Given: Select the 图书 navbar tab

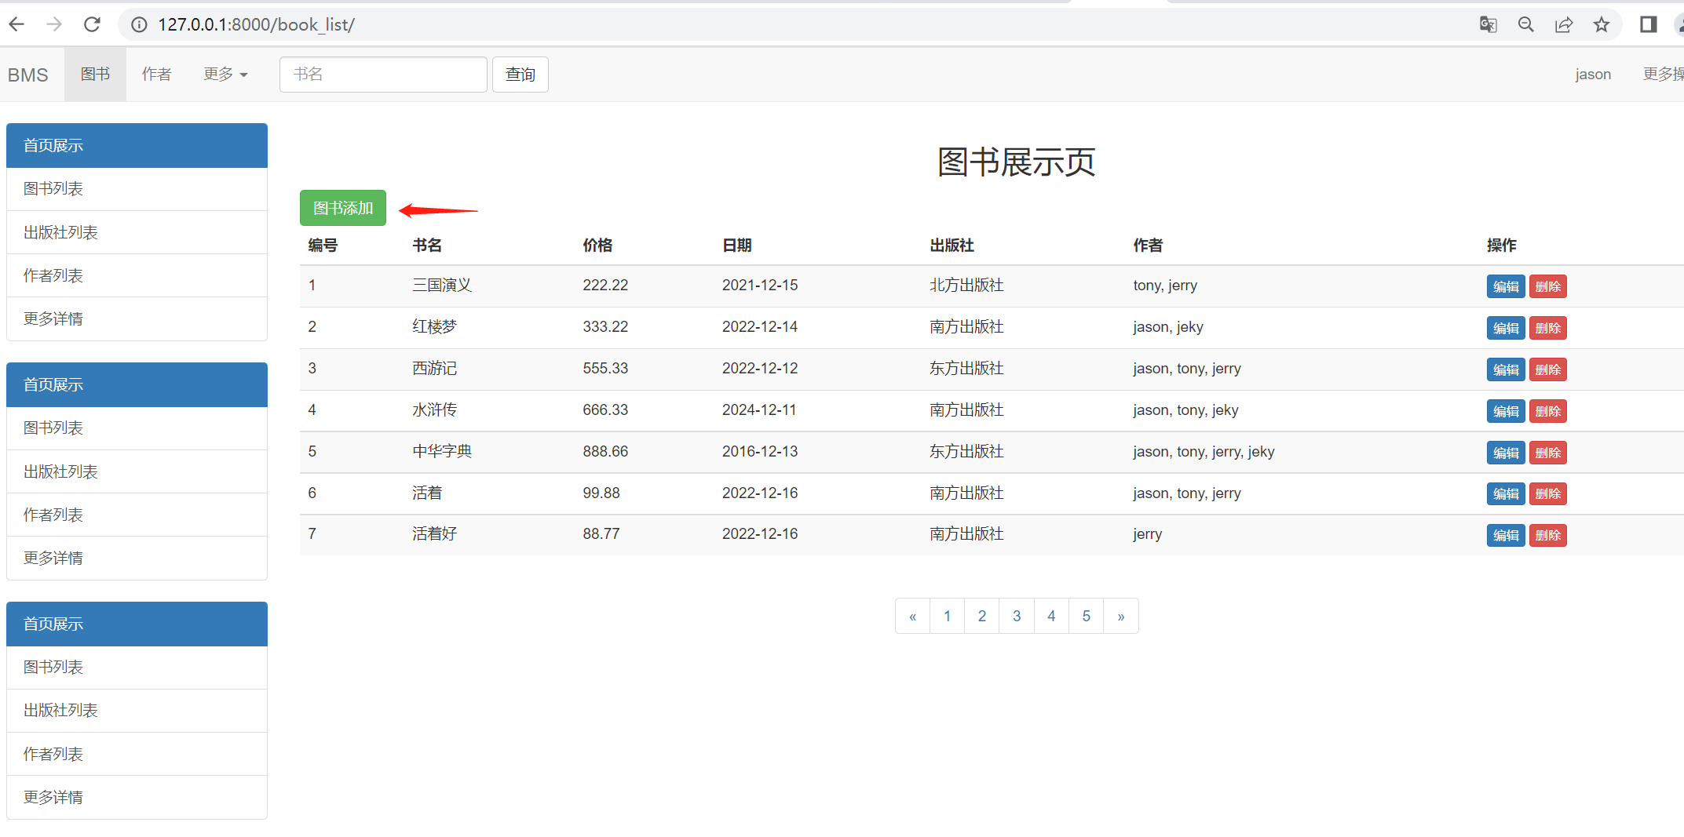Looking at the screenshot, I should 95,75.
